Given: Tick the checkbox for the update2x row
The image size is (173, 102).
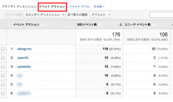Looking at the screenshot, I should point(3,67).
